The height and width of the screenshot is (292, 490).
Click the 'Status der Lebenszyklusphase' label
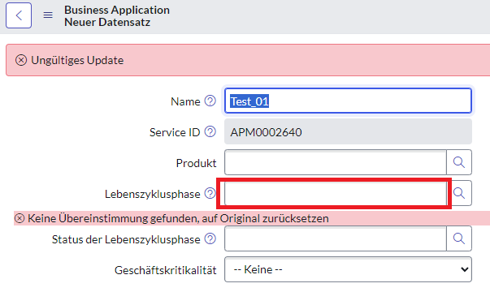(126, 239)
